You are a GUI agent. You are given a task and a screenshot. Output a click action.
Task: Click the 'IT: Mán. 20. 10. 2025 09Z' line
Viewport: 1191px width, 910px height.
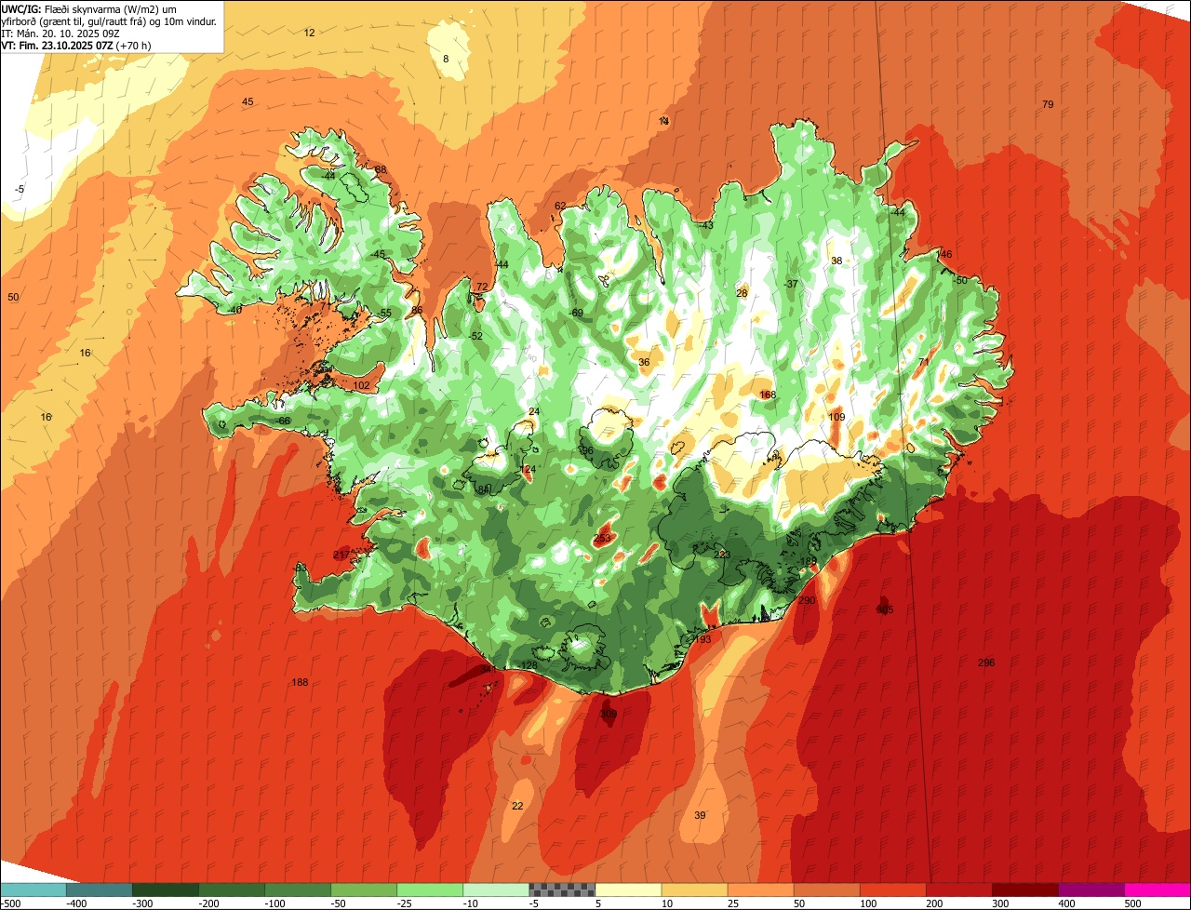click(x=60, y=33)
